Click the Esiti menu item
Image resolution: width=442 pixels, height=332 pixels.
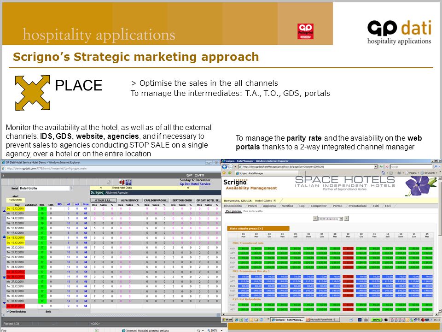[x=376, y=206]
